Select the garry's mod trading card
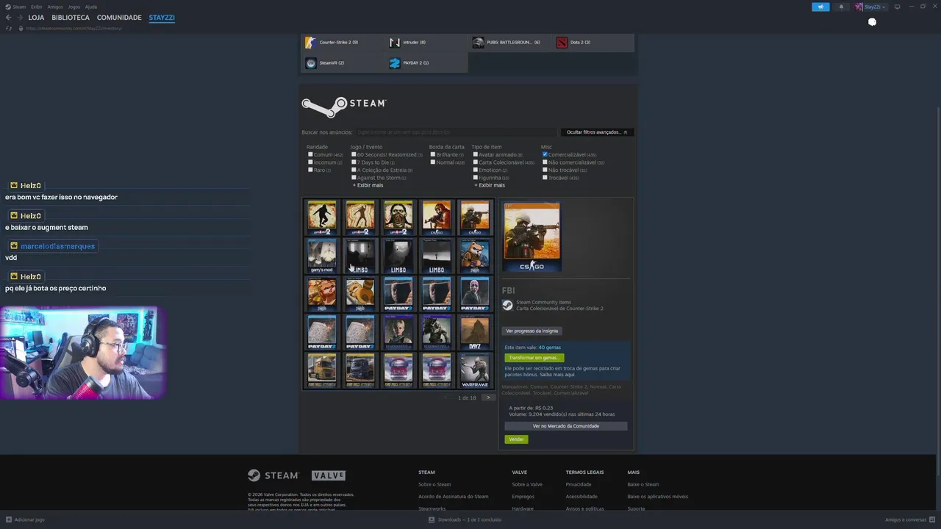Screen dimensions: 941x529 click(322, 256)
